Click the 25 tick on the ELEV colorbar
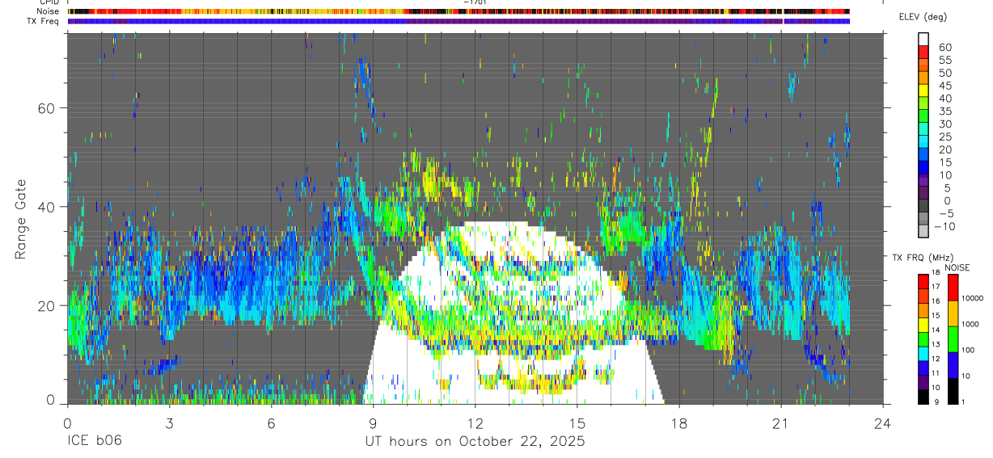The image size is (993, 458). (944, 137)
